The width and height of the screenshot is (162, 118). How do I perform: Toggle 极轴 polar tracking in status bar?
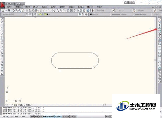coord(45,116)
